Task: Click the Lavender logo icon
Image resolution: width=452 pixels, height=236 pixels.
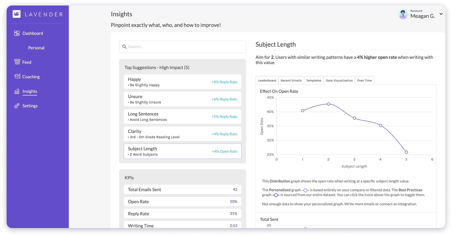Action: [x=17, y=14]
